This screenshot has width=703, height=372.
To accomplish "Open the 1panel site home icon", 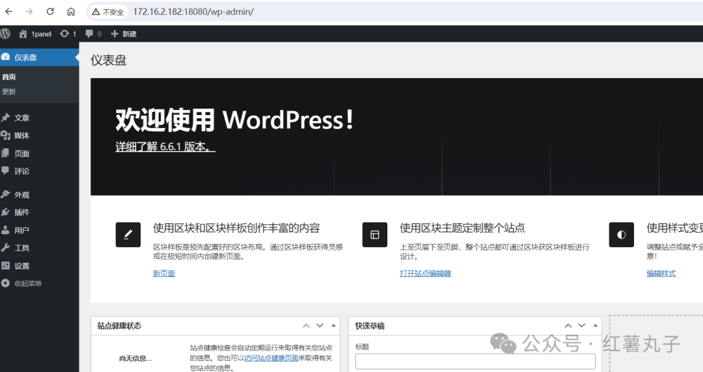I will pos(23,34).
